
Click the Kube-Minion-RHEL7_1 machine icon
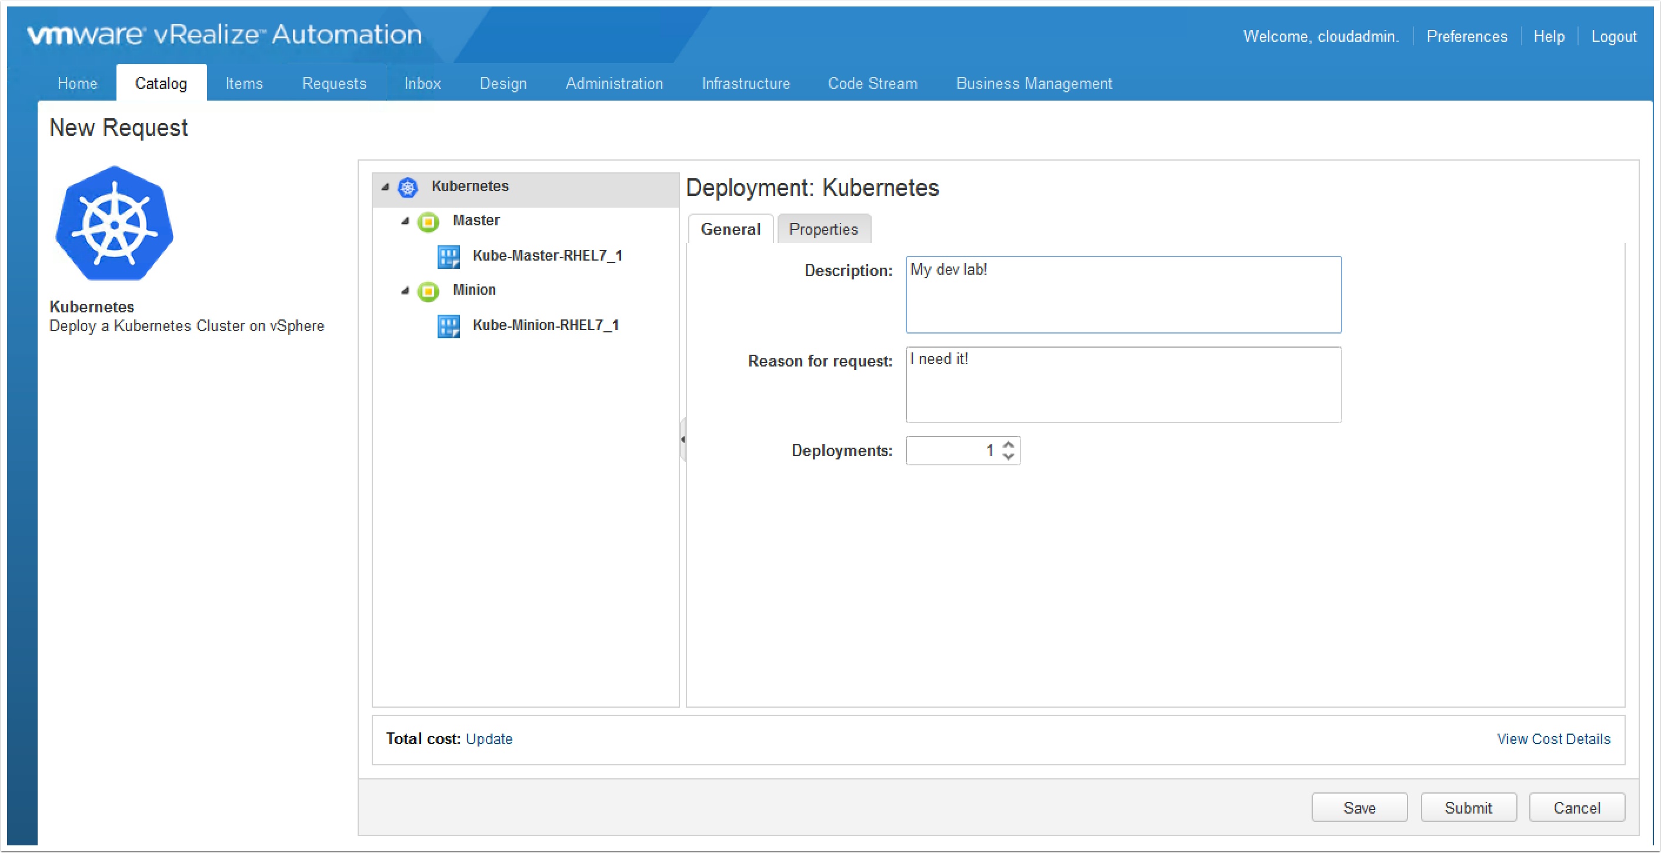(x=449, y=326)
